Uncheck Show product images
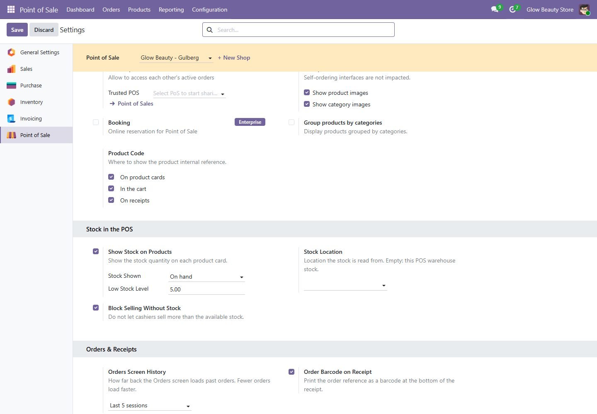597x414 pixels. [307, 92]
